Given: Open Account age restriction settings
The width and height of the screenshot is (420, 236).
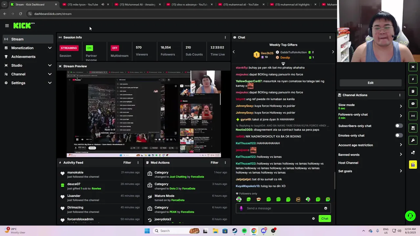Looking at the screenshot, I should pyautogui.click(x=370, y=145).
